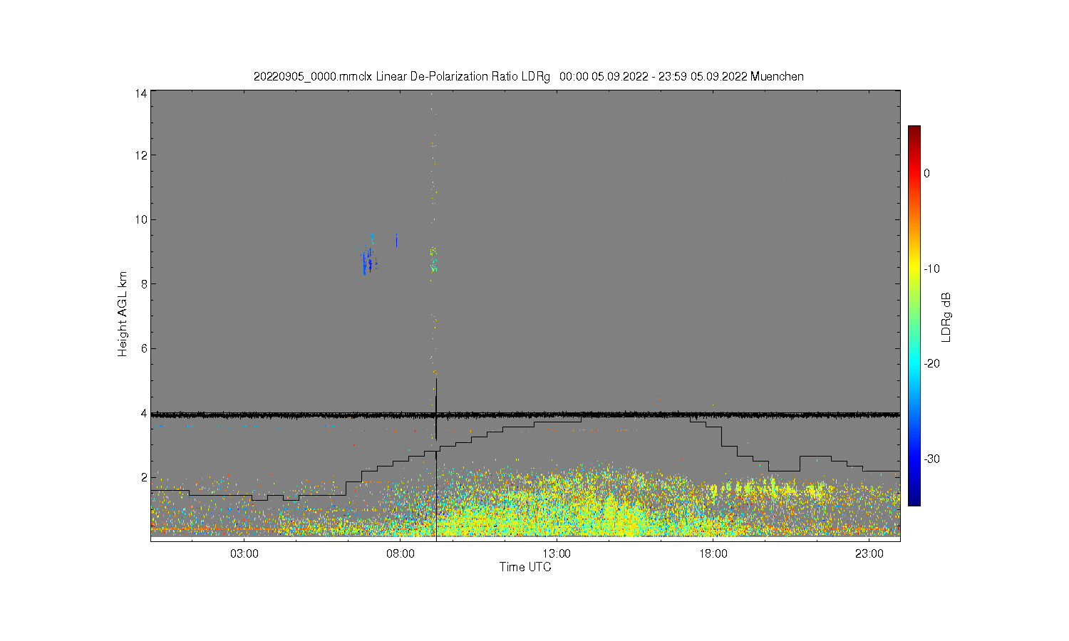Screen dimensions: 1069x641
Task: Pick the dark red top of the colorbar
Action: 914,130
